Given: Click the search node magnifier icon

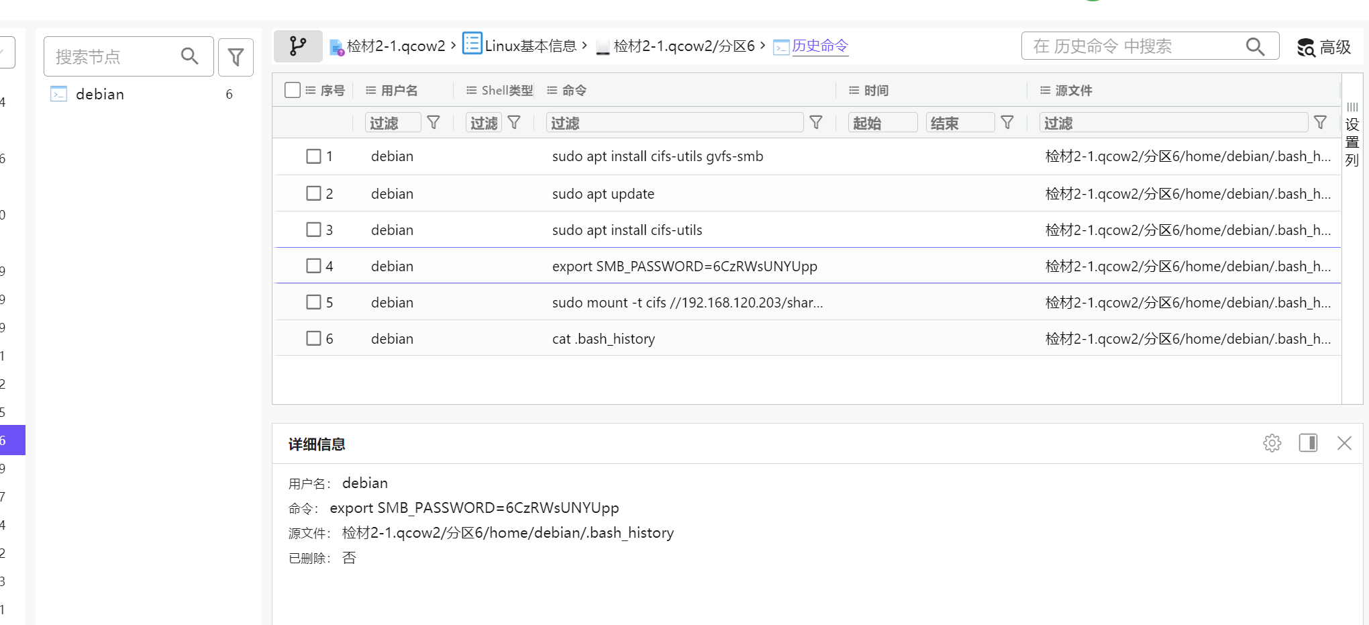Looking at the screenshot, I should pos(190,56).
